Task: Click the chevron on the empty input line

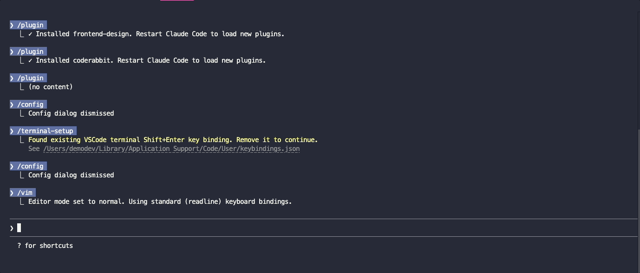Action: [x=12, y=228]
